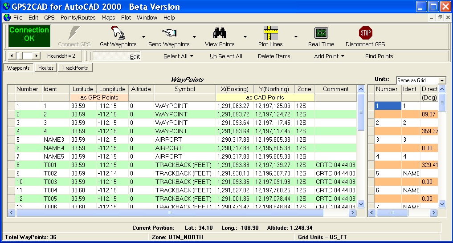453x243 pixels.
Task: Click the Symbol column header
Action: [x=185, y=89]
